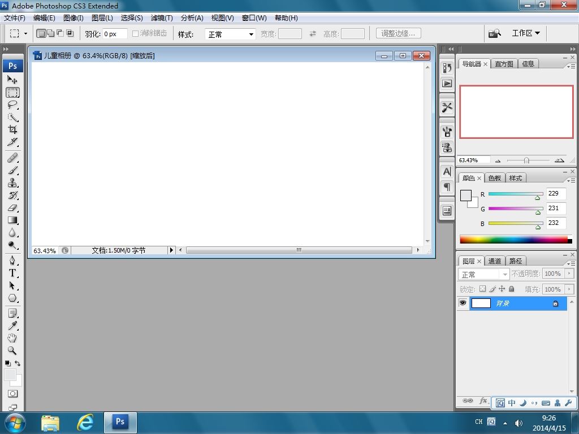Select the History Brush tool

12,195
